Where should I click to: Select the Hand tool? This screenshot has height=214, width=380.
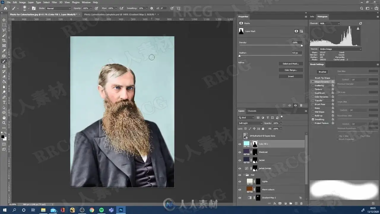[4, 118]
